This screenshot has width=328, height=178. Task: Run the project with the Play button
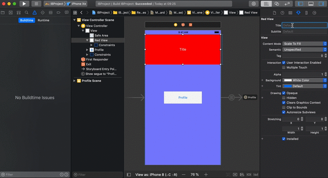click(24, 4)
